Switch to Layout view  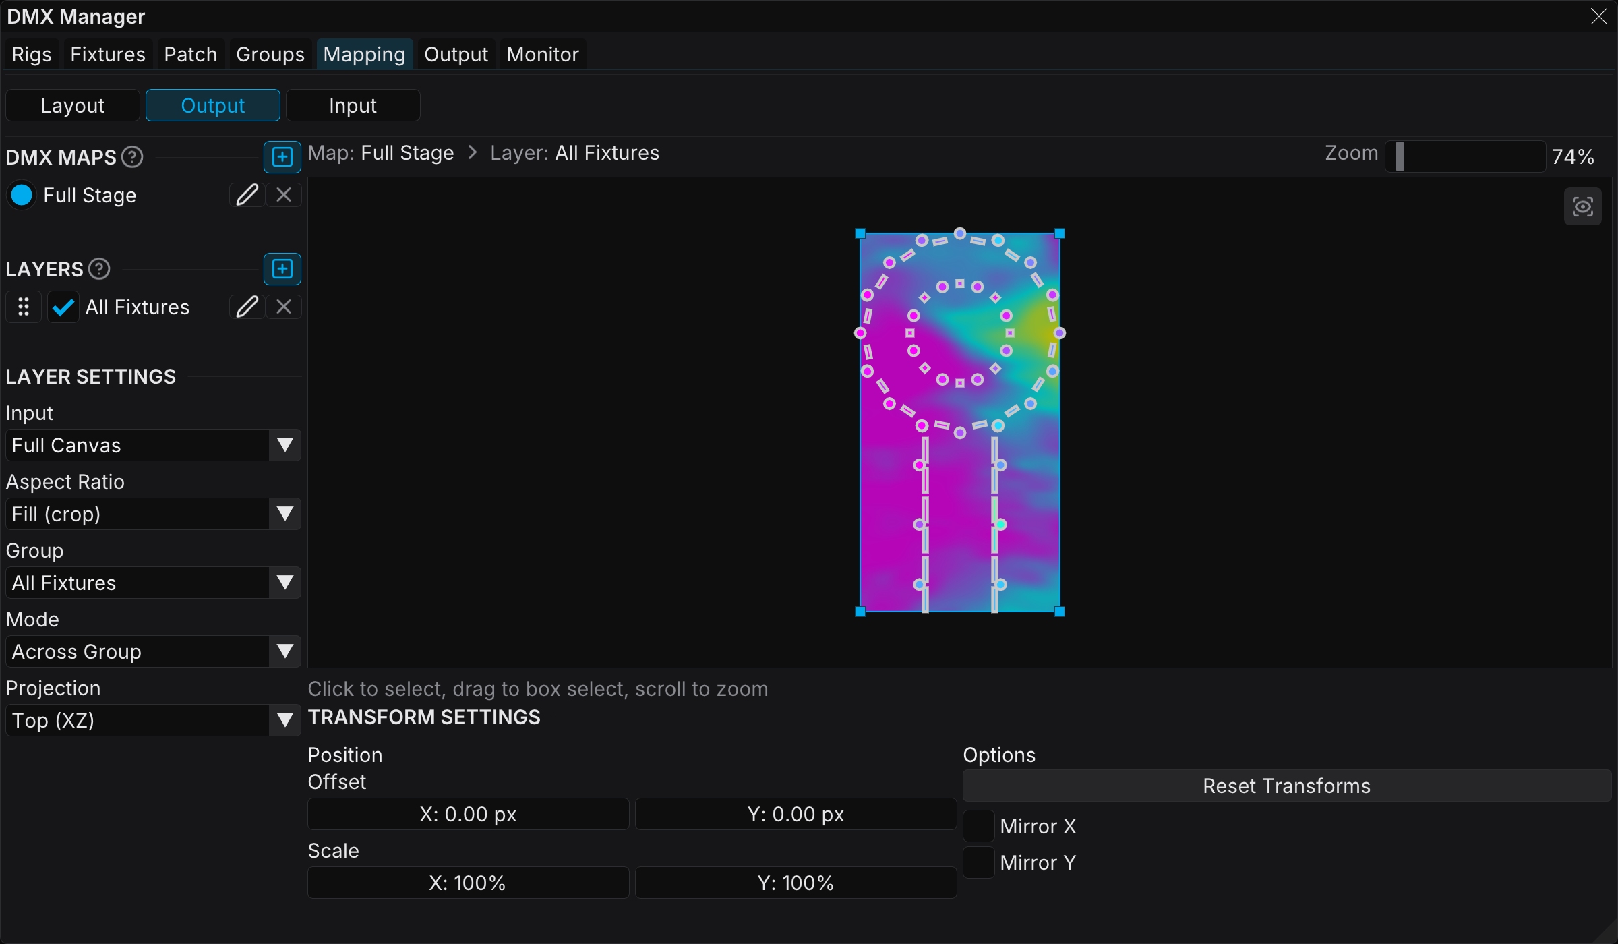(73, 105)
